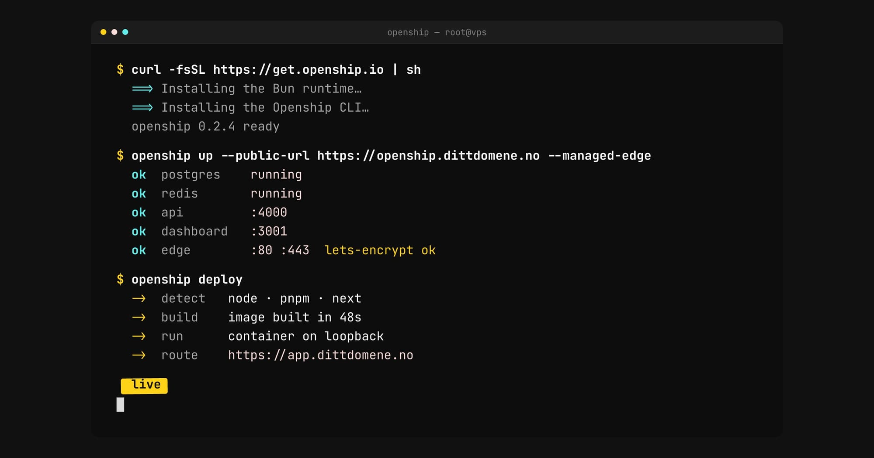Click the 'detect' step label
This screenshot has width=874, height=458.
point(183,298)
